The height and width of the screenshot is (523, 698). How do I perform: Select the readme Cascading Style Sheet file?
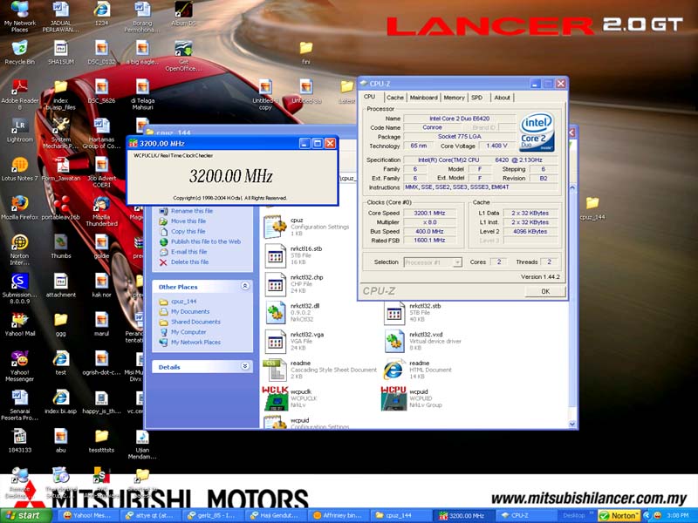320,370
